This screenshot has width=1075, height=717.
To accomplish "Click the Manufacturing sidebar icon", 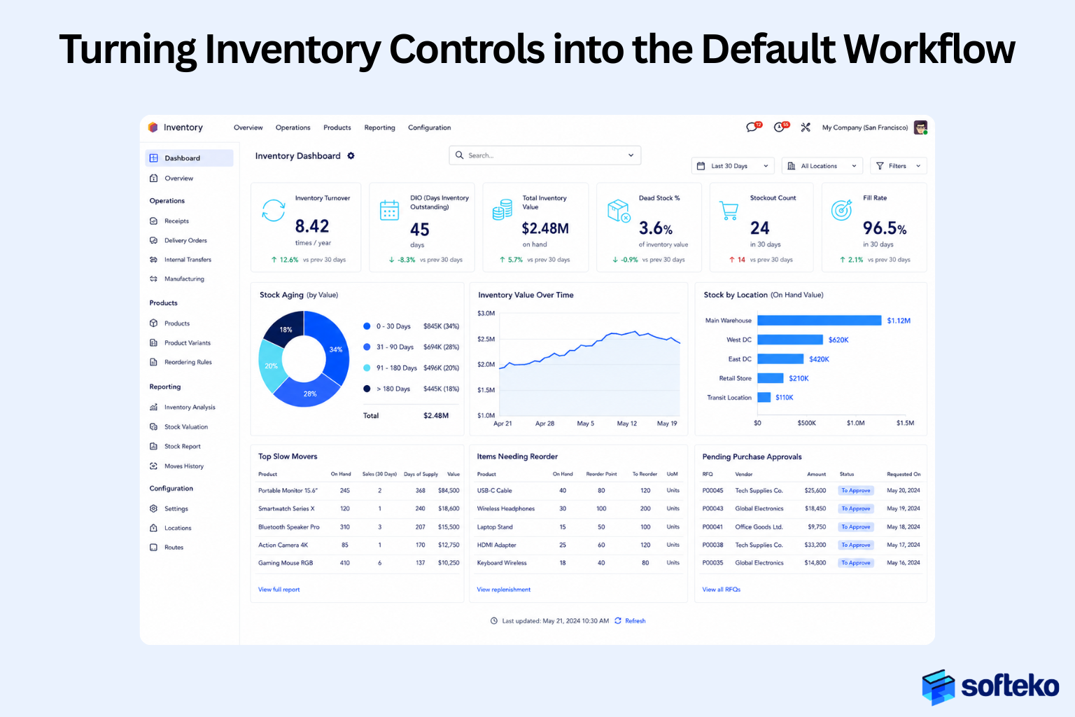I will (154, 279).
